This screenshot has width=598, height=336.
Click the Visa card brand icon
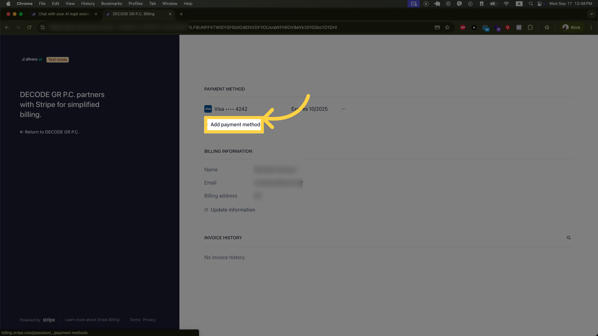(x=208, y=109)
